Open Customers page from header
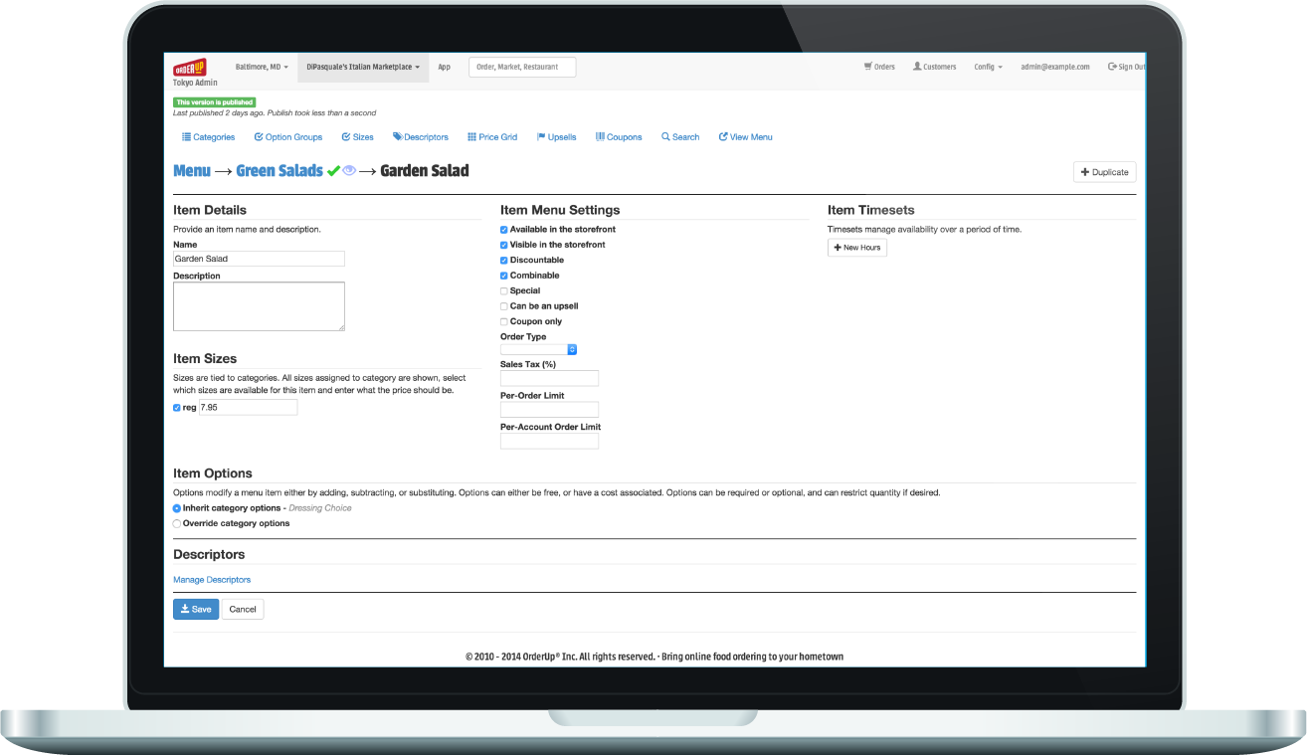 click(x=934, y=67)
